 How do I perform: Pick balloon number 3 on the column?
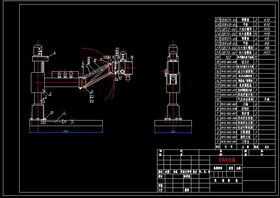click(x=51, y=94)
